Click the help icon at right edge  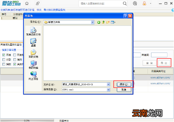[x=173, y=10]
